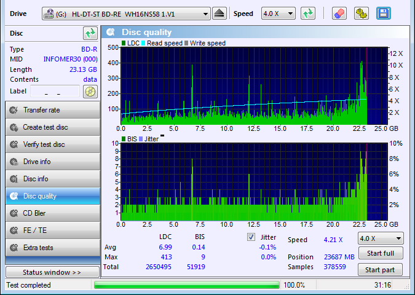This screenshot has width=415, height=295.
Task: Click the Length value 23.13 GB
Action: tap(83, 69)
